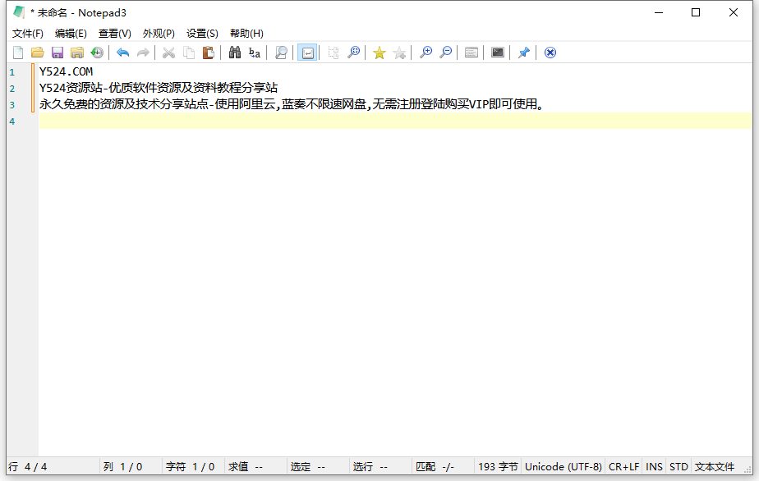
Task: Open recent file history icon
Action: 97,53
